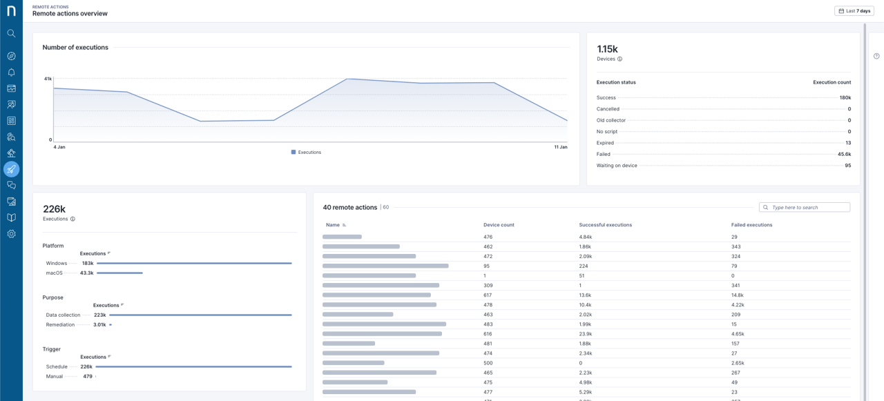Click the compass icon in the sidebar
The image size is (884, 401).
(11, 57)
